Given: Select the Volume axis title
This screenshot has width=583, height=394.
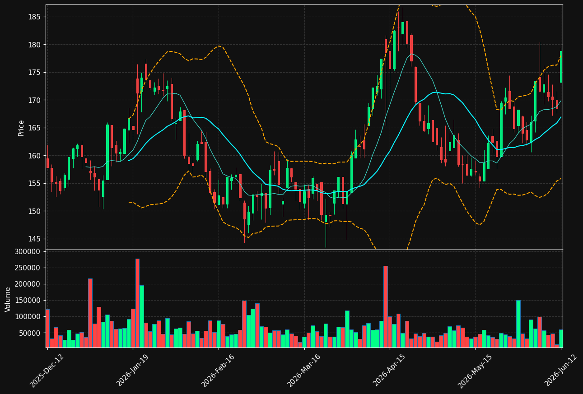Looking at the screenshot, I should 8,299.
